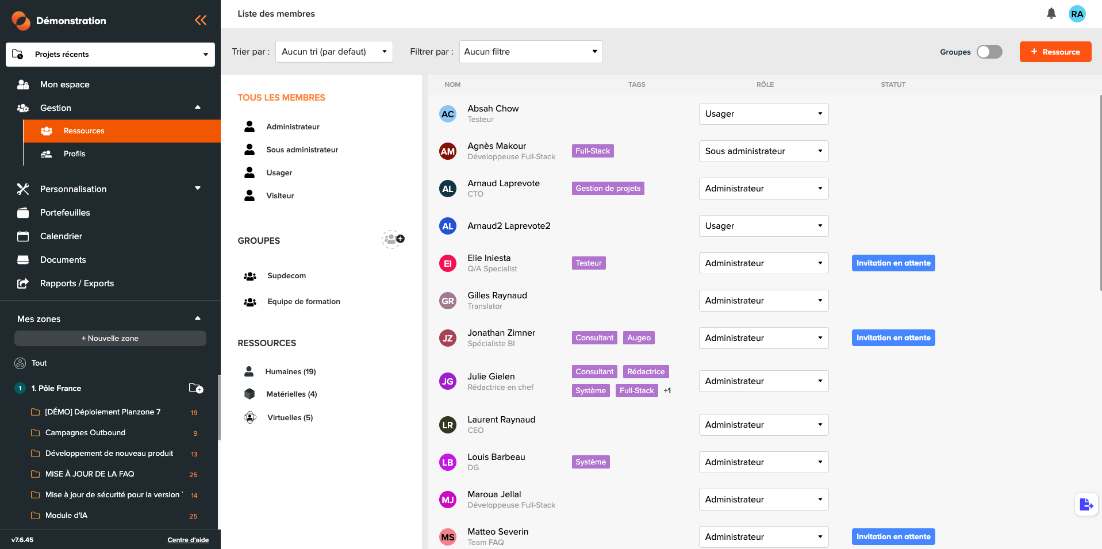Enable the Groupes toggle switch
Screen dimensions: 1102x549
(989, 52)
